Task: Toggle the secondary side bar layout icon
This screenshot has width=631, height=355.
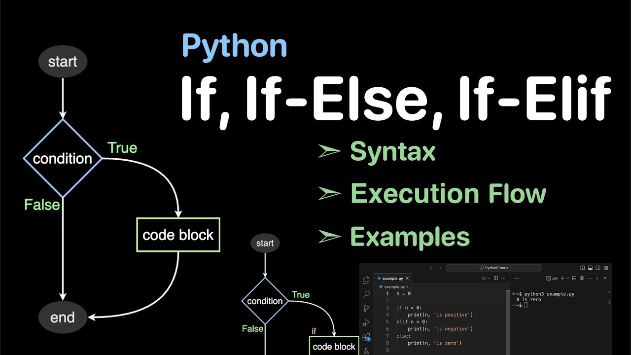Action: (x=598, y=268)
